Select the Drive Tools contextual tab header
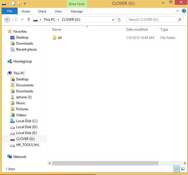Viewport: 188px width, 175px height. pyautogui.click(x=77, y=4)
